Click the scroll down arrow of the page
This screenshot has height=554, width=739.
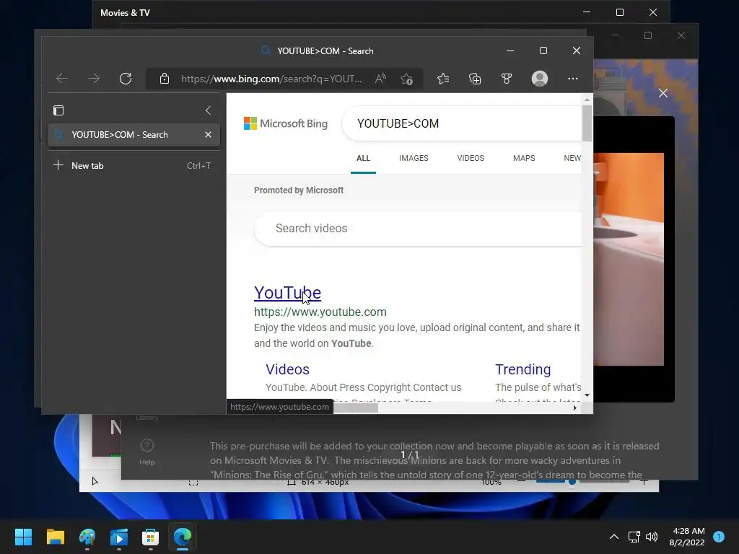pos(587,395)
